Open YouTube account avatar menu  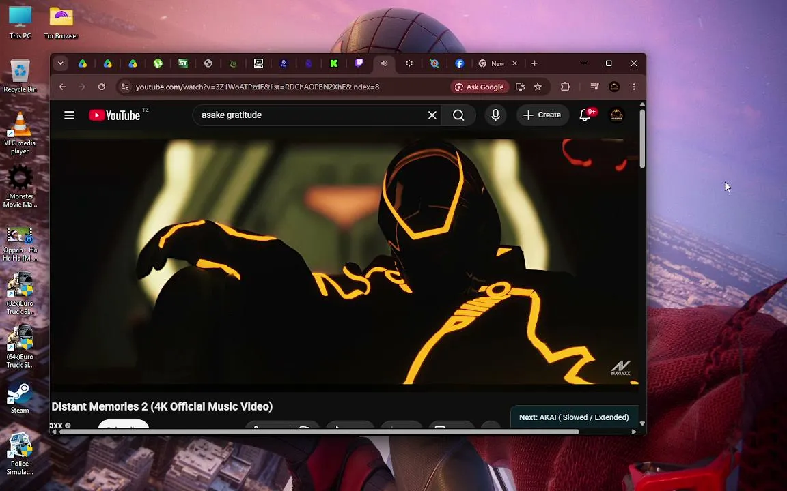(x=616, y=115)
